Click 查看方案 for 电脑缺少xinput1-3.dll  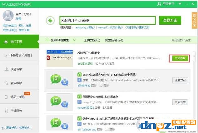[180, 102]
